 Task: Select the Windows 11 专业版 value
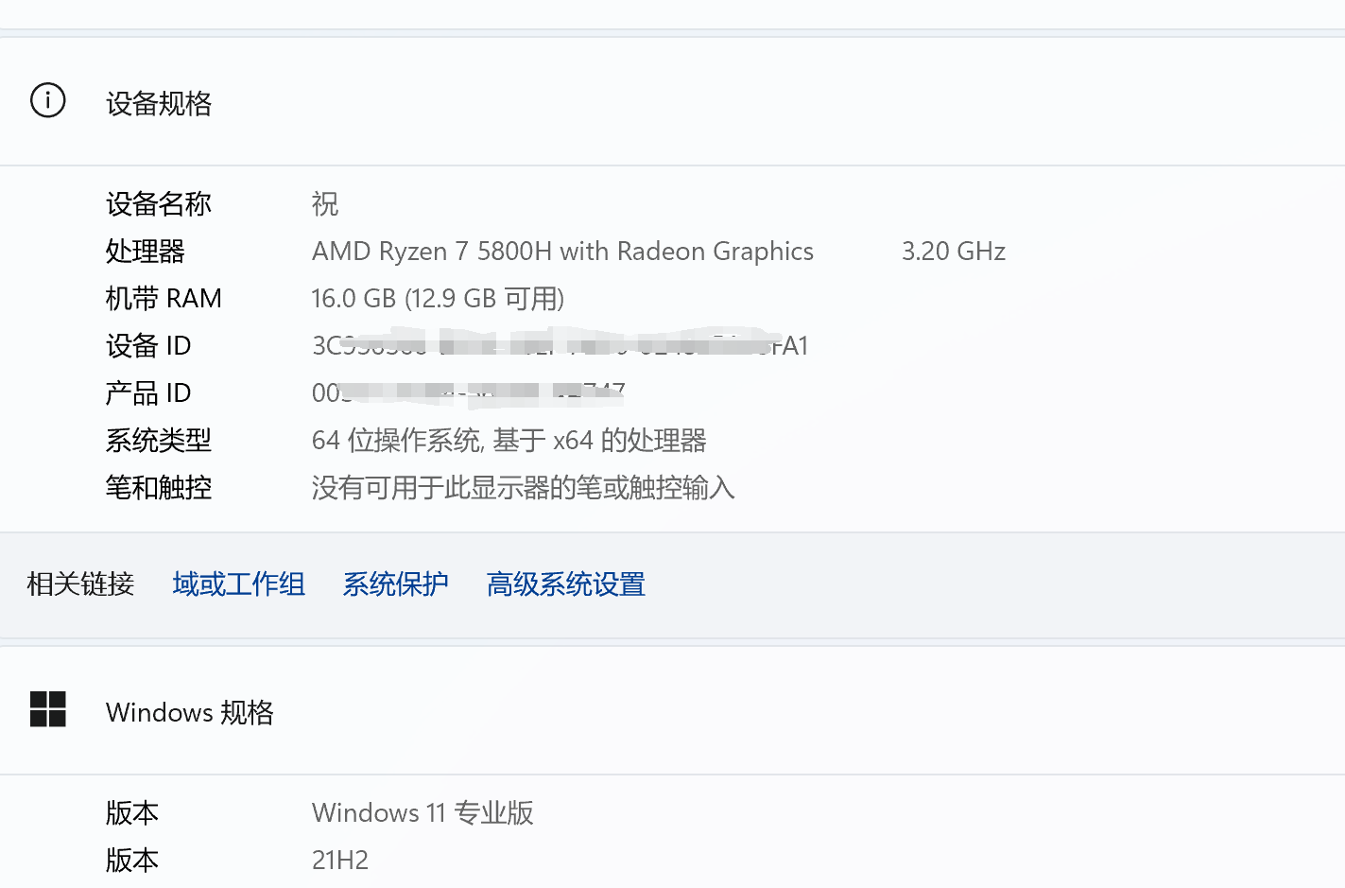422,813
